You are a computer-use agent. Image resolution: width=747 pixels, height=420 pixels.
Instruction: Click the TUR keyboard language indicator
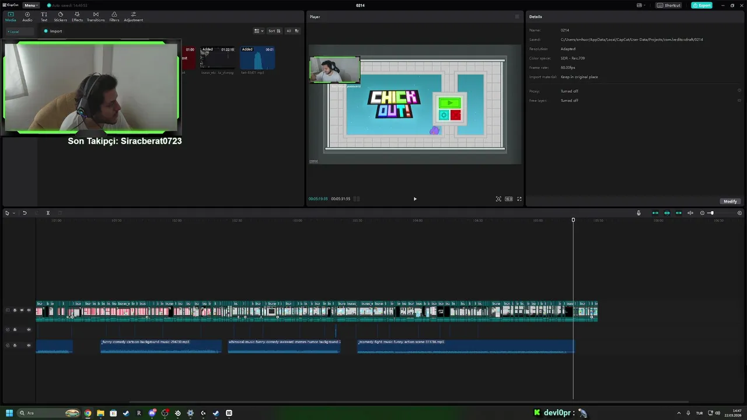[x=699, y=413]
